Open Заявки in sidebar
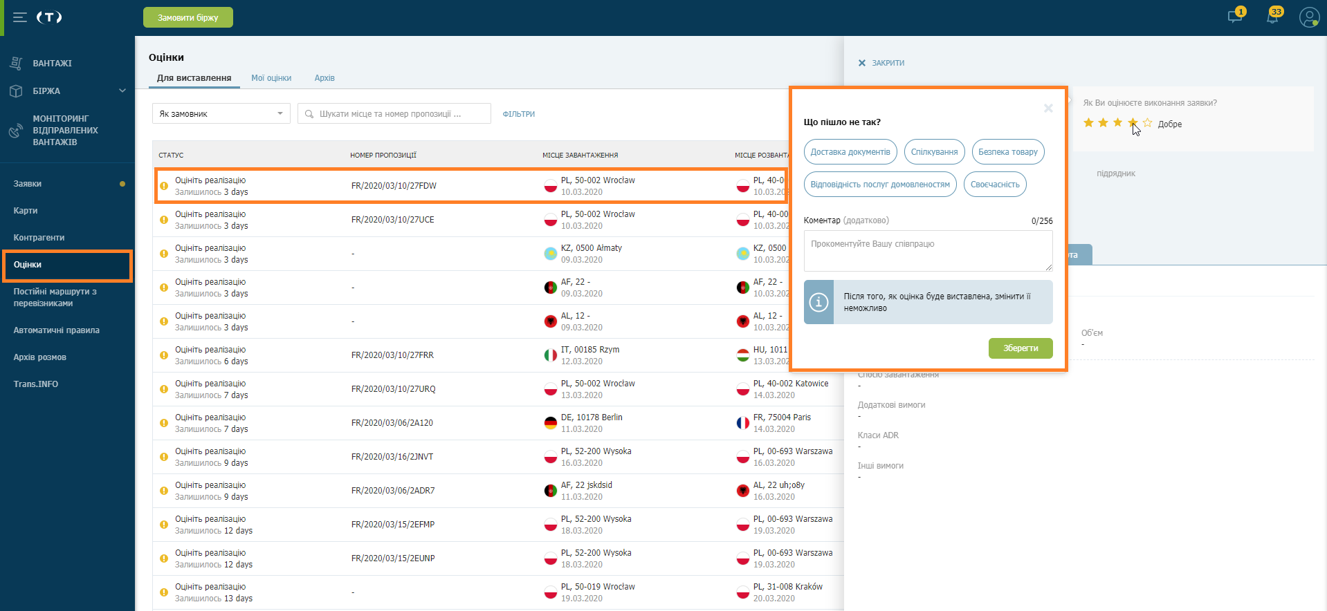This screenshot has height=611, width=1327. tap(28, 184)
